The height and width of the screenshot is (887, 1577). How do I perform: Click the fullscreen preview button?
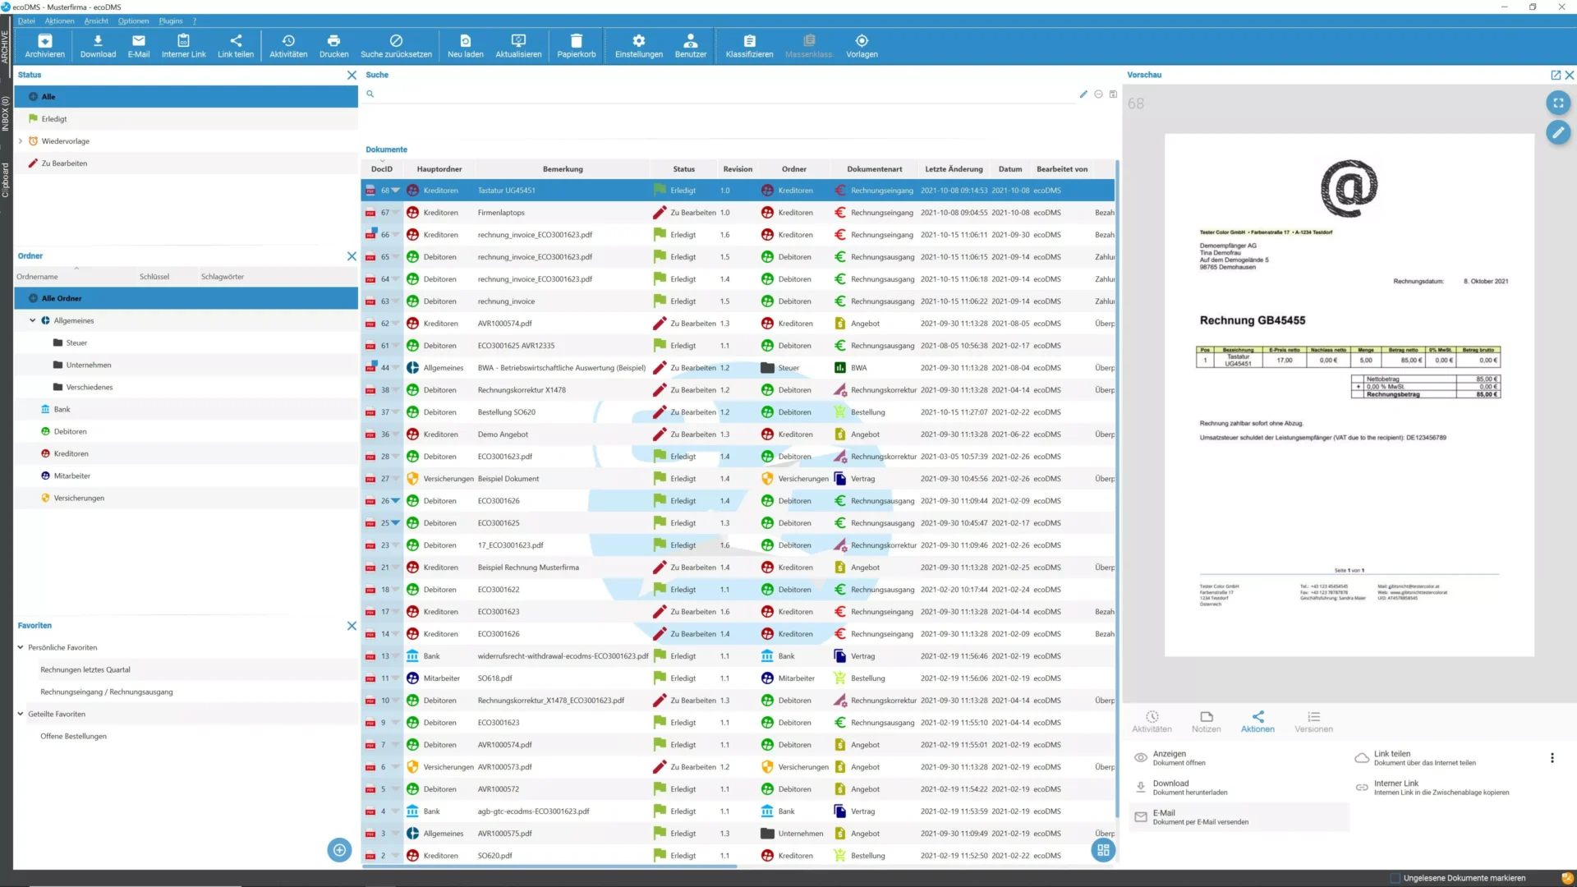(1558, 103)
